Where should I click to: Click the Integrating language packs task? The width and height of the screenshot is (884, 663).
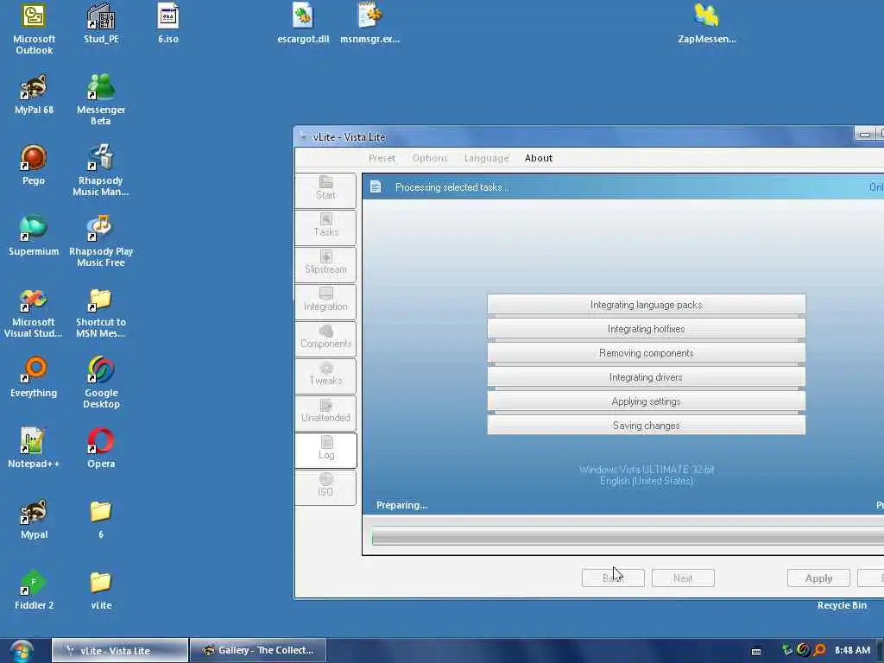tap(646, 305)
